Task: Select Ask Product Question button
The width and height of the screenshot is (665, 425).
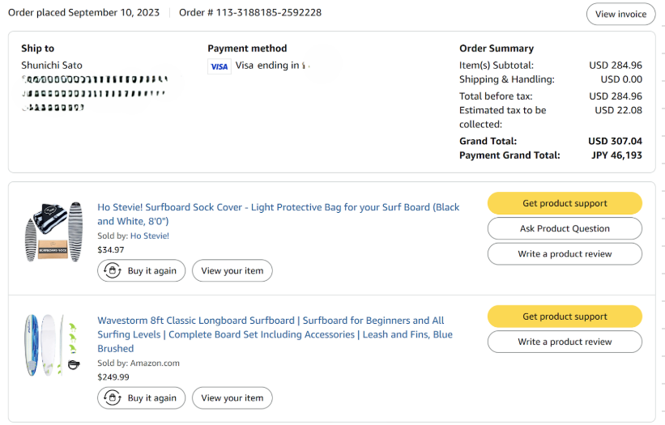Action: pyautogui.click(x=565, y=228)
